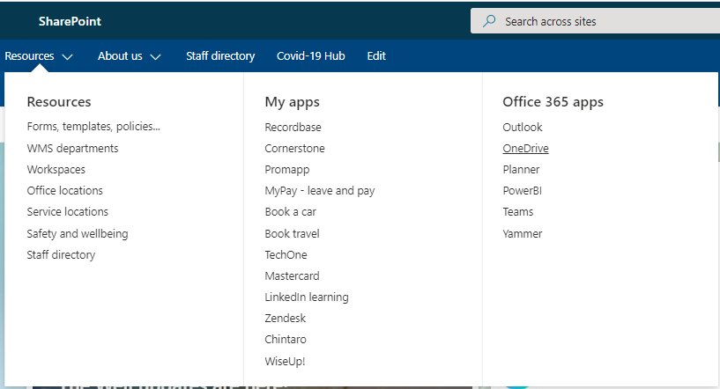Screen dimensions: 720x389
Task: Select Book a car link
Action: pyautogui.click(x=291, y=211)
